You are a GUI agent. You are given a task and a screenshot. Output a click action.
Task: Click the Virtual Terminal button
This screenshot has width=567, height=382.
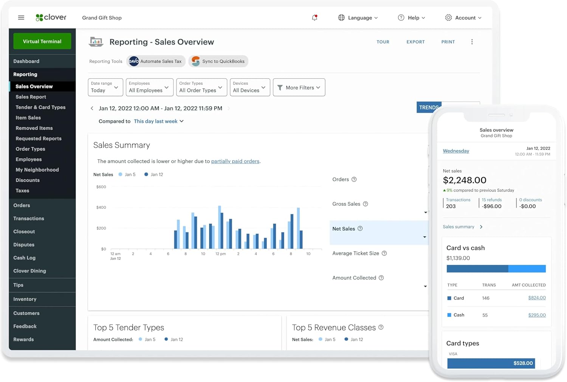(42, 42)
